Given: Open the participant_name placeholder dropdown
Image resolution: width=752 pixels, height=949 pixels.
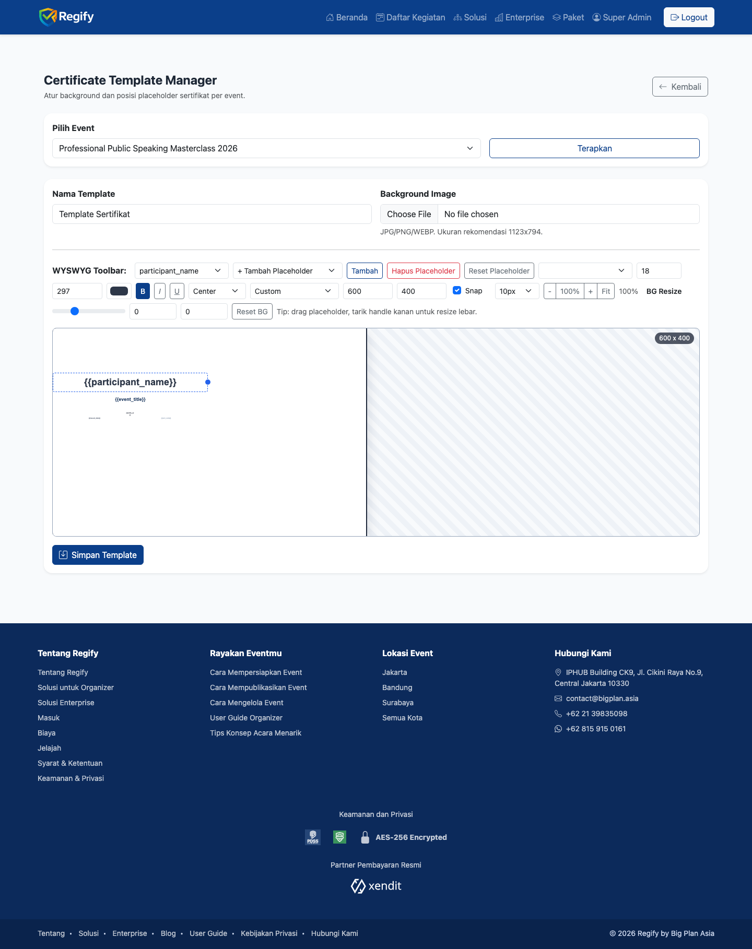Looking at the screenshot, I should 181,271.
